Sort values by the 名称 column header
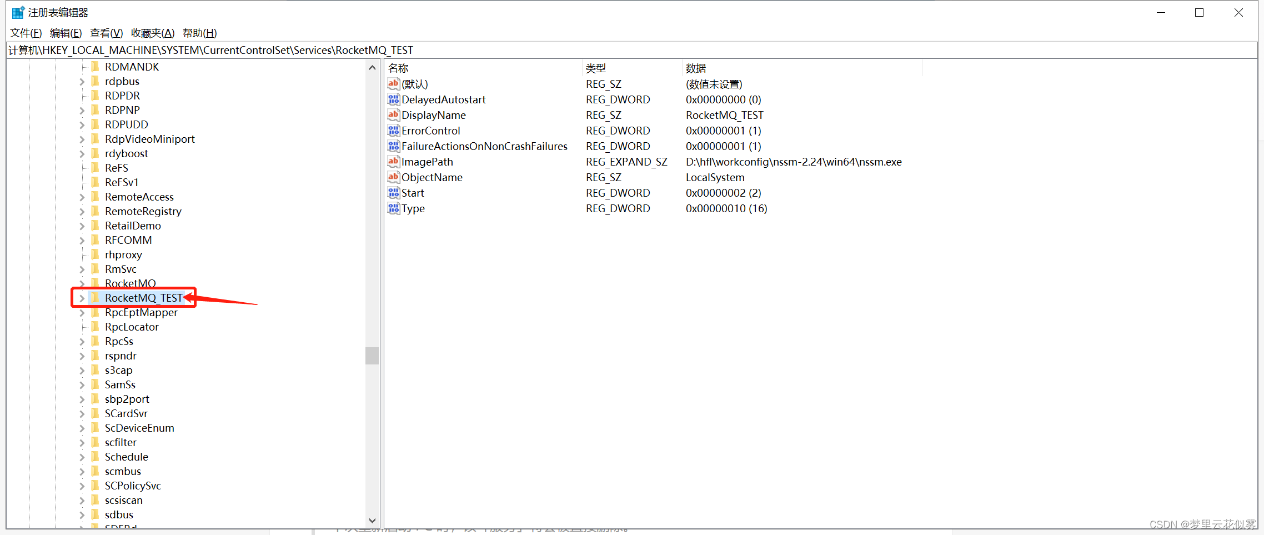This screenshot has width=1264, height=535. coord(483,68)
